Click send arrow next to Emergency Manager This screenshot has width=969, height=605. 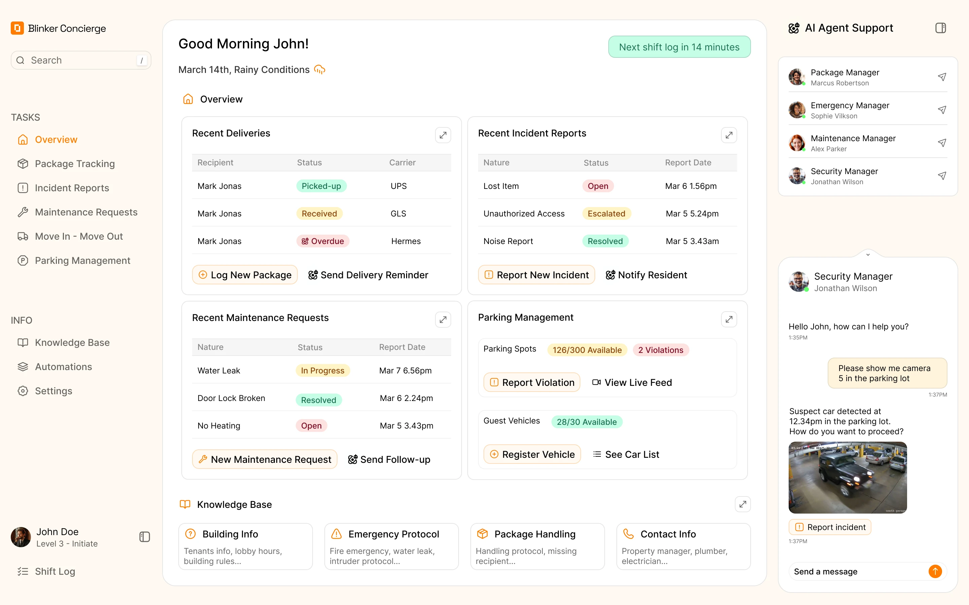point(942,110)
